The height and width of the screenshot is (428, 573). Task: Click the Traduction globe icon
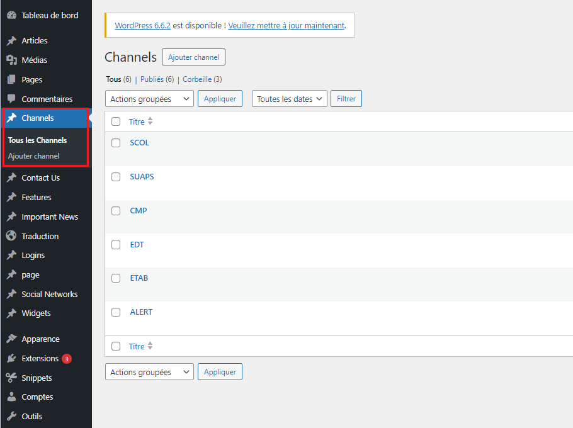click(11, 236)
